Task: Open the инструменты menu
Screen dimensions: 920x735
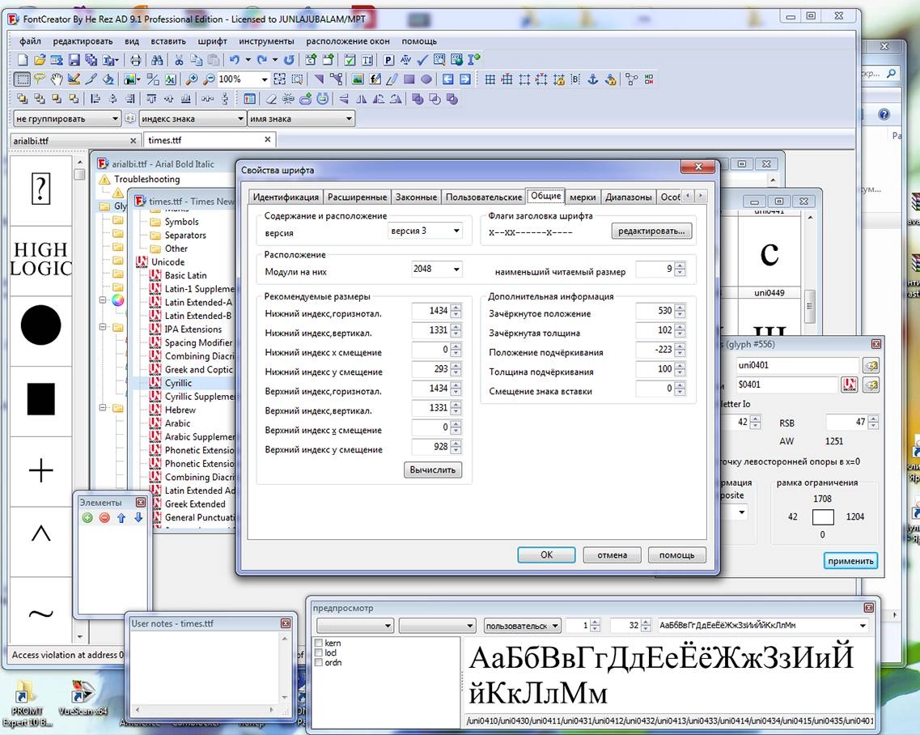Action: click(266, 41)
